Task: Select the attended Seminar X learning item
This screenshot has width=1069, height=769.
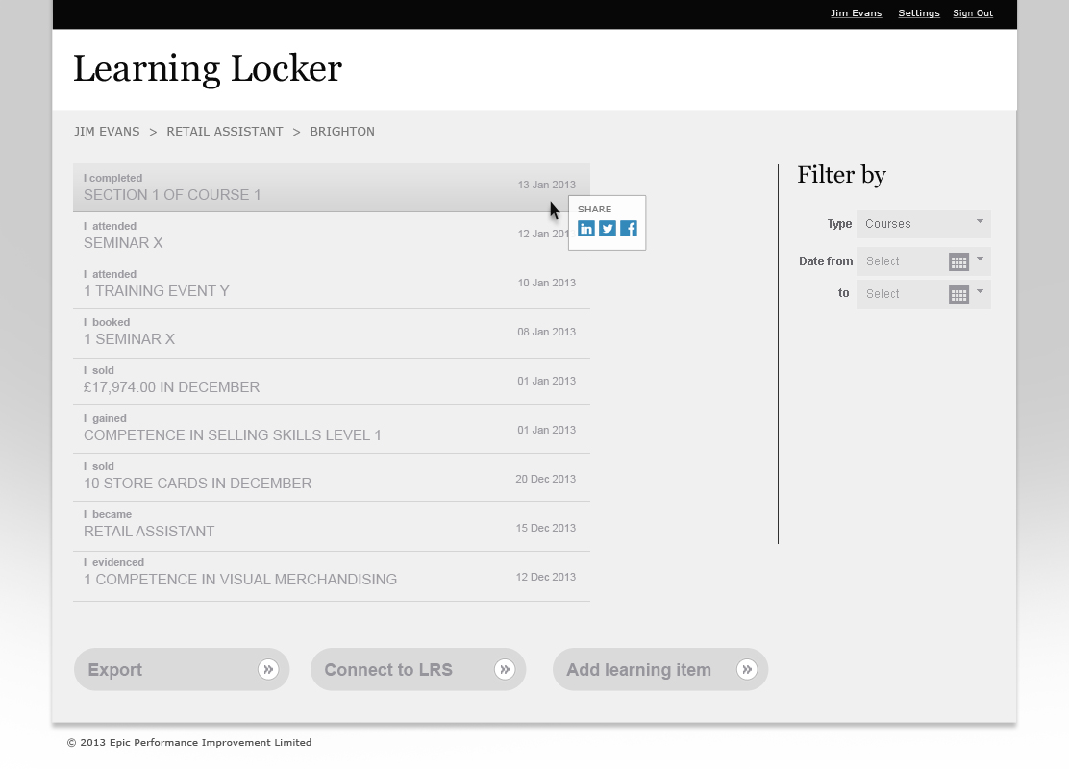Action: pyautogui.click(x=288, y=236)
